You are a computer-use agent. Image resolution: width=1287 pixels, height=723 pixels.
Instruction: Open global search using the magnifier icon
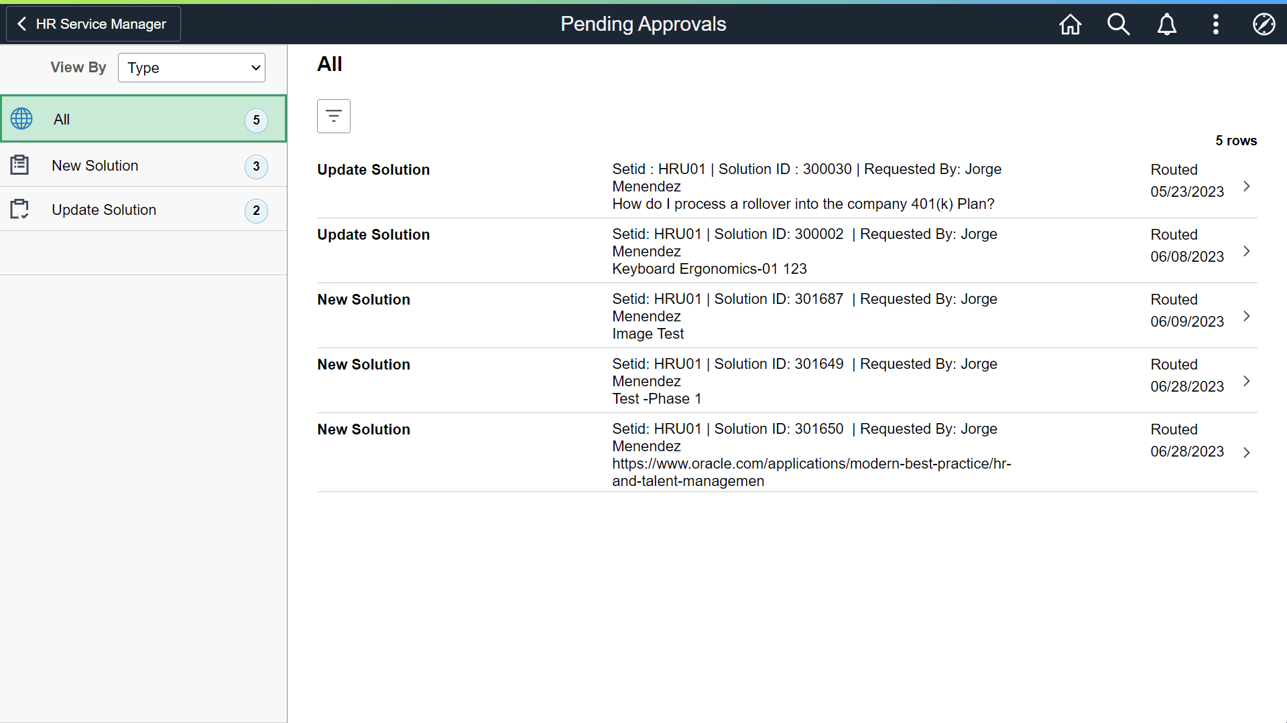pos(1118,24)
